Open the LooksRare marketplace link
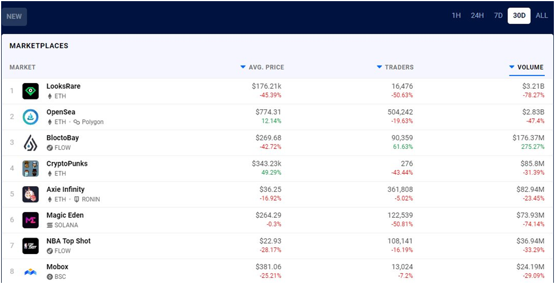Screen dimensions: 555x284 click(63, 86)
